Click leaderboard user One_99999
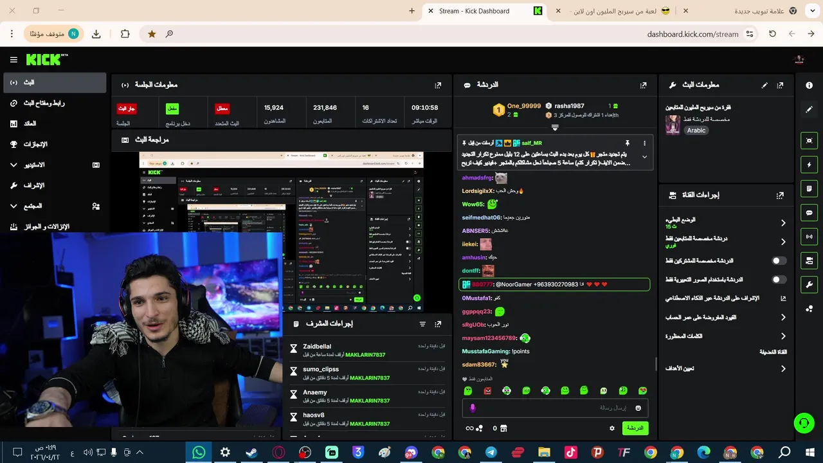 (523, 106)
